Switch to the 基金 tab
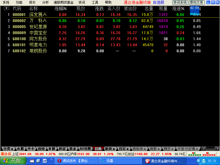 [73, 148]
